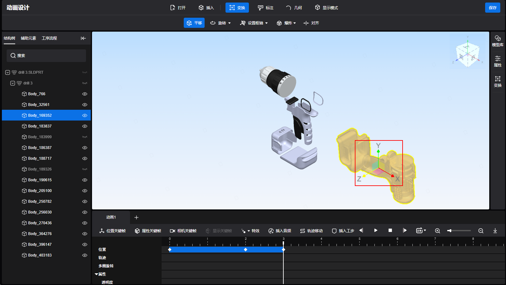The image size is (506, 285).
Task: Open the 模型库 model library panel
Action: click(497, 41)
